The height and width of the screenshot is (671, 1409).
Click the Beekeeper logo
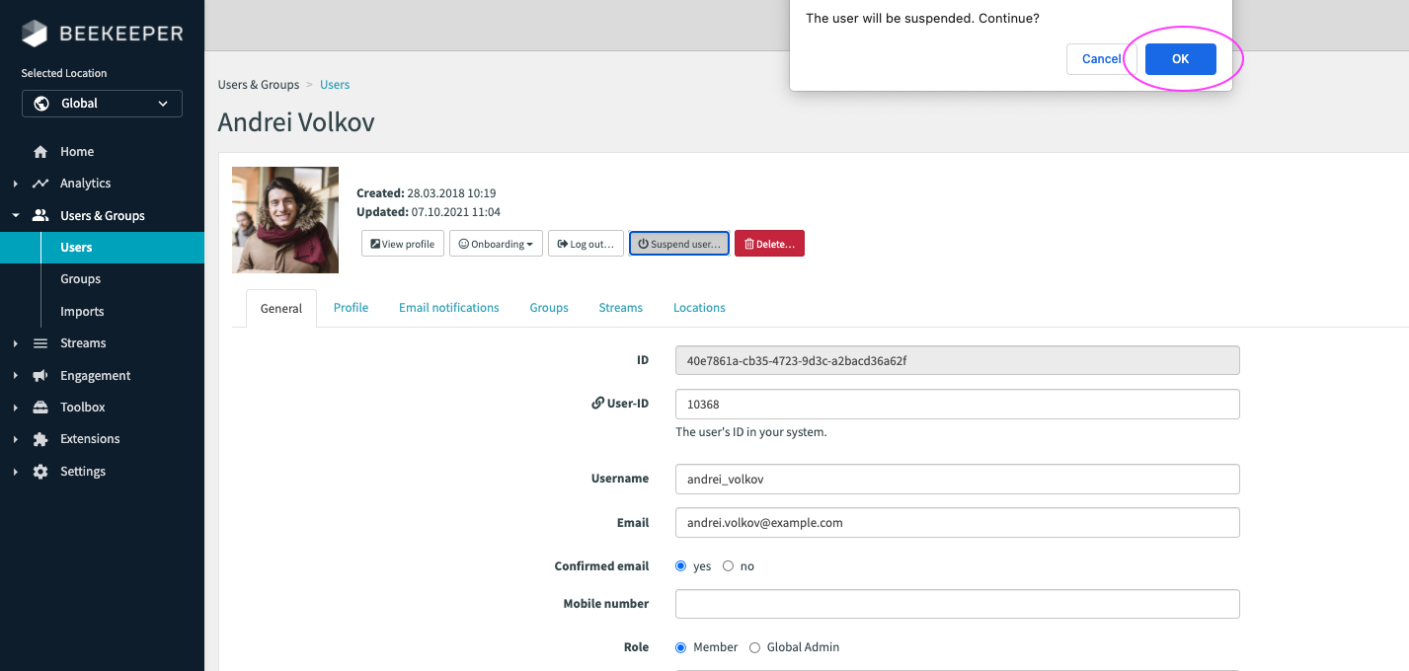[x=102, y=33]
